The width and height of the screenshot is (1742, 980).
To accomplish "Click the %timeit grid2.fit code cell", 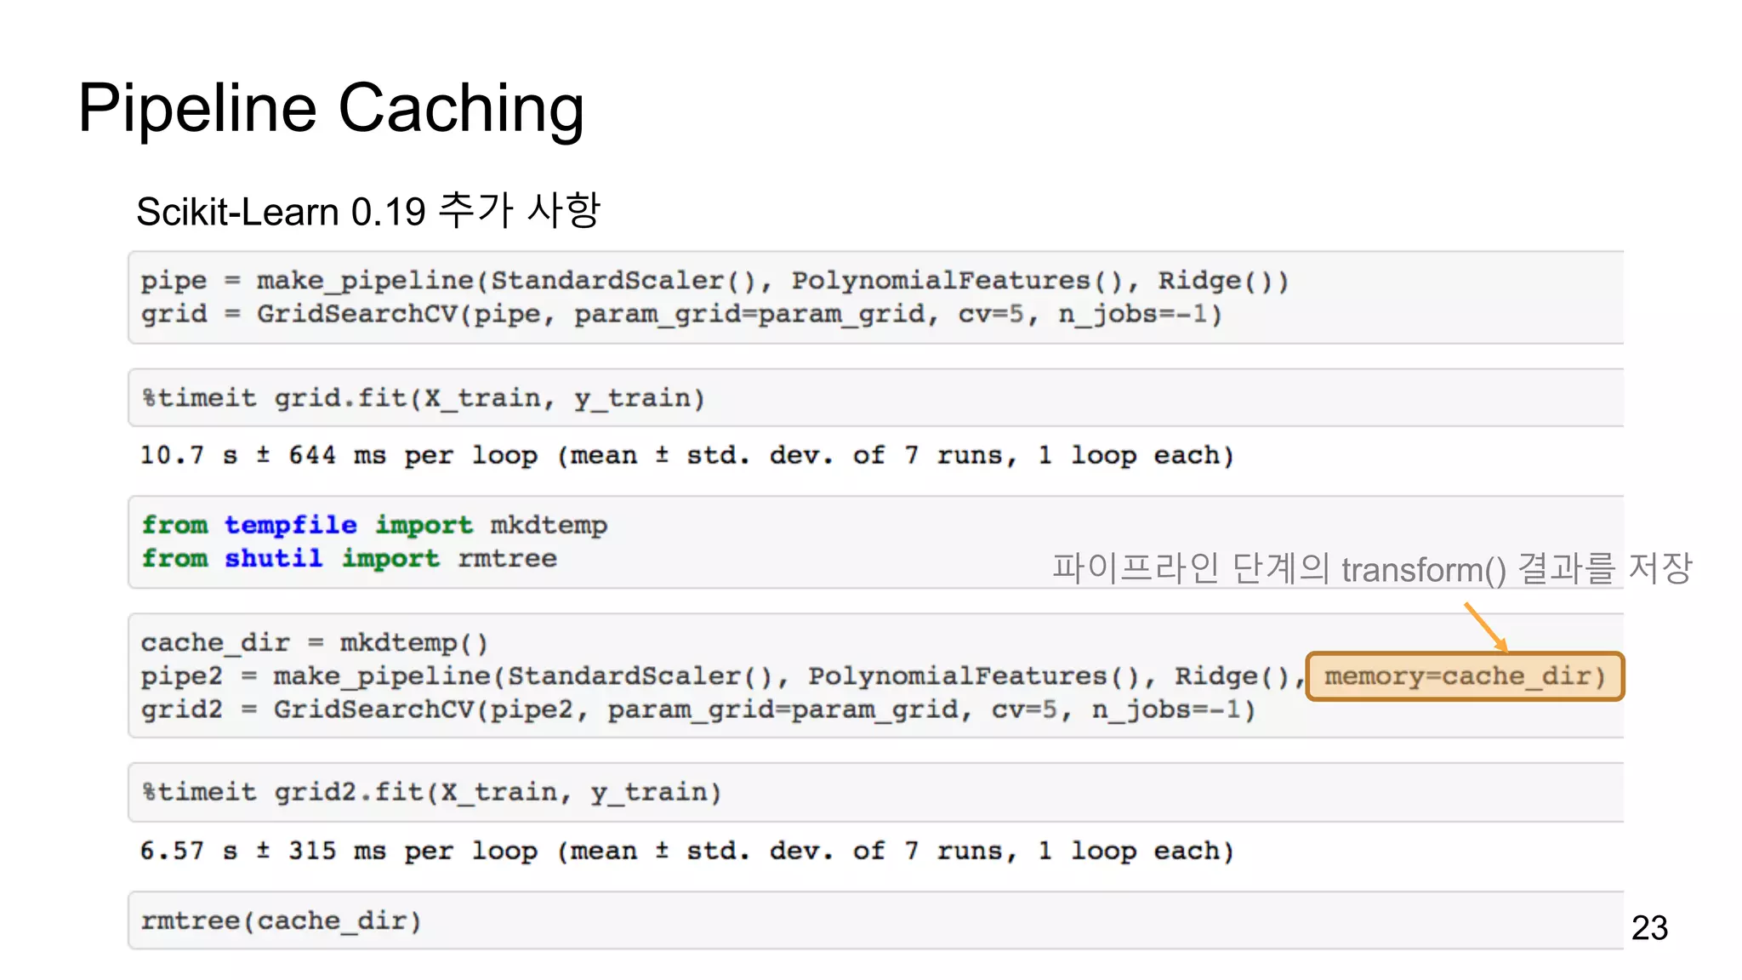I will click(432, 793).
